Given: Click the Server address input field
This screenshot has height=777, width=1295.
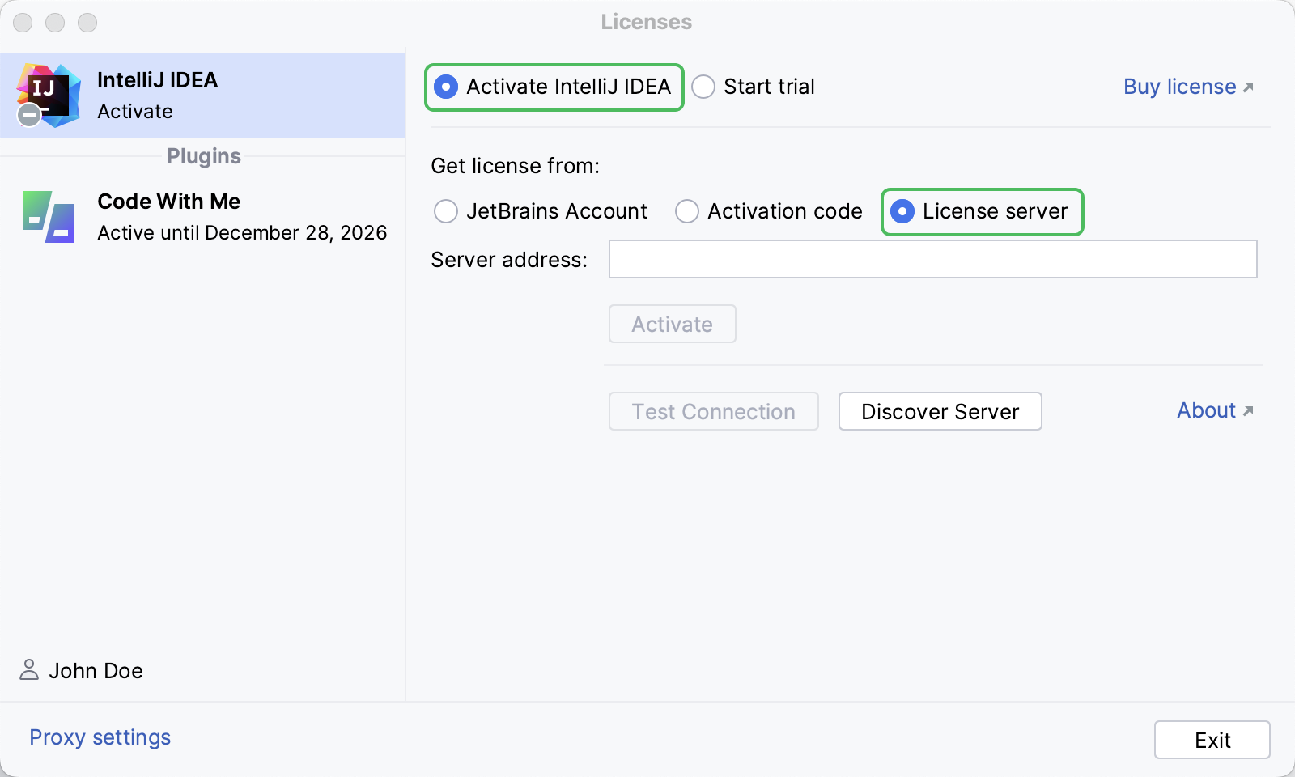Looking at the screenshot, I should (x=931, y=259).
